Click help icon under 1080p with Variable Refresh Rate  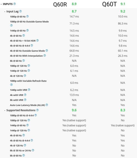pos(12,85)
